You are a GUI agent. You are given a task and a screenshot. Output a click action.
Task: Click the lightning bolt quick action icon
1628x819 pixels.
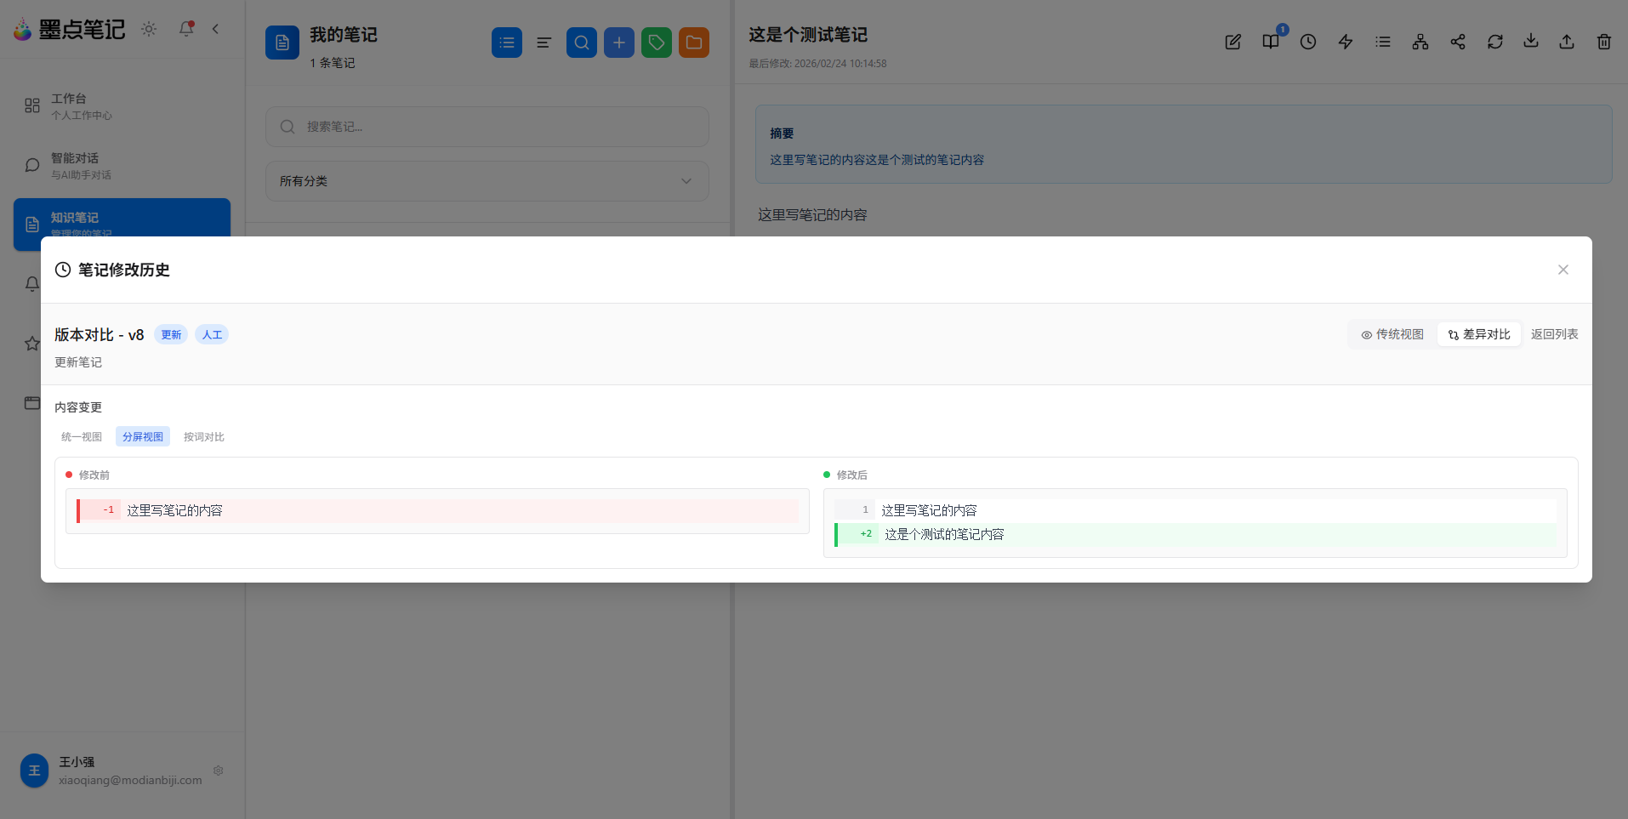(1345, 42)
